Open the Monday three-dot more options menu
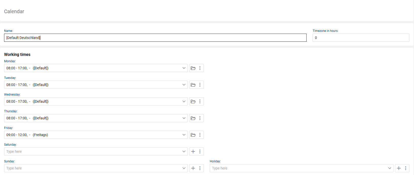The width and height of the screenshot is (414, 175). [x=200, y=68]
